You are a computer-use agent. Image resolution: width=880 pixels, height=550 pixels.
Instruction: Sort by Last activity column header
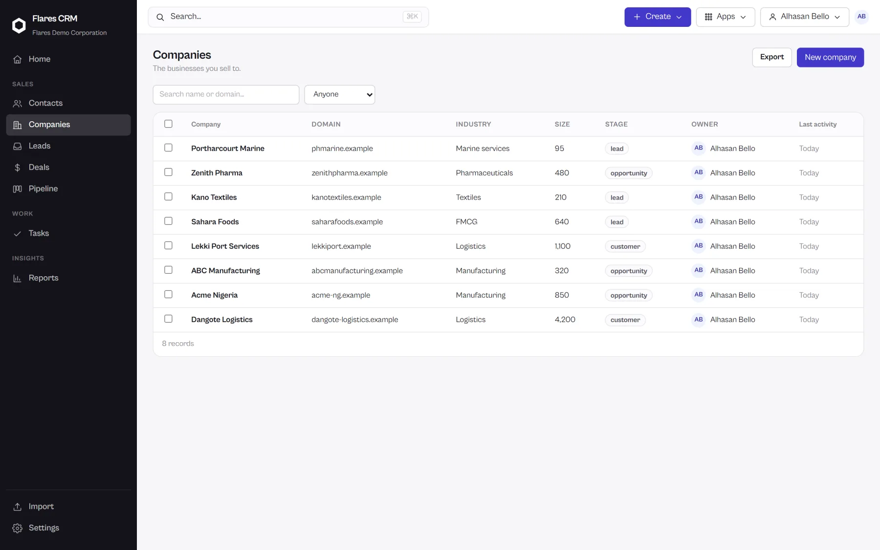(x=818, y=124)
